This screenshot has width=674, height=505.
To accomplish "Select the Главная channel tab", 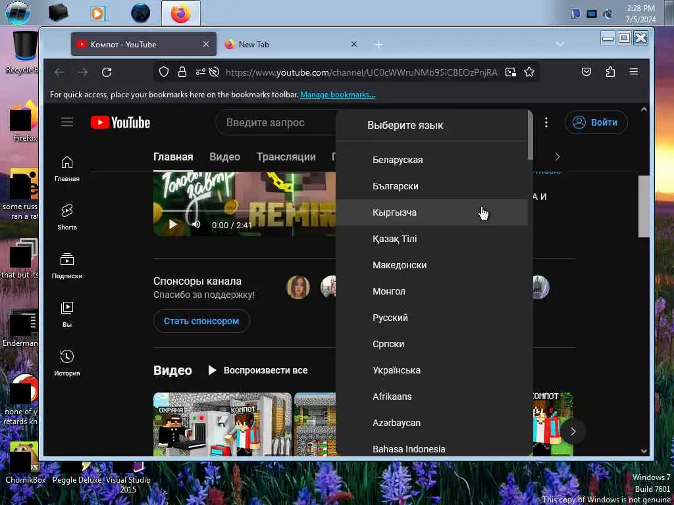I will coord(173,156).
